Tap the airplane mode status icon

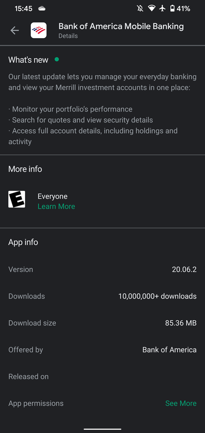(x=162, y=9)
